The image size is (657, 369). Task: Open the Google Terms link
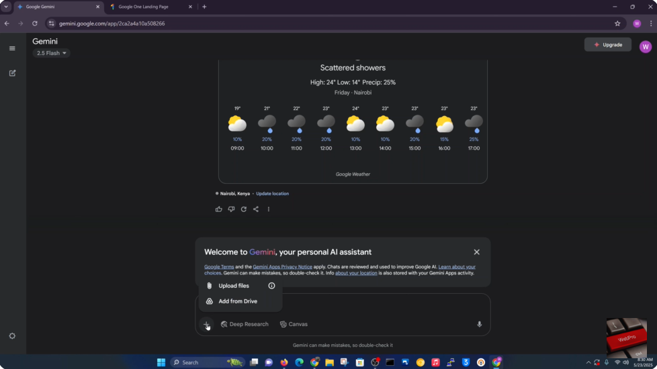(x=219, y=266)
